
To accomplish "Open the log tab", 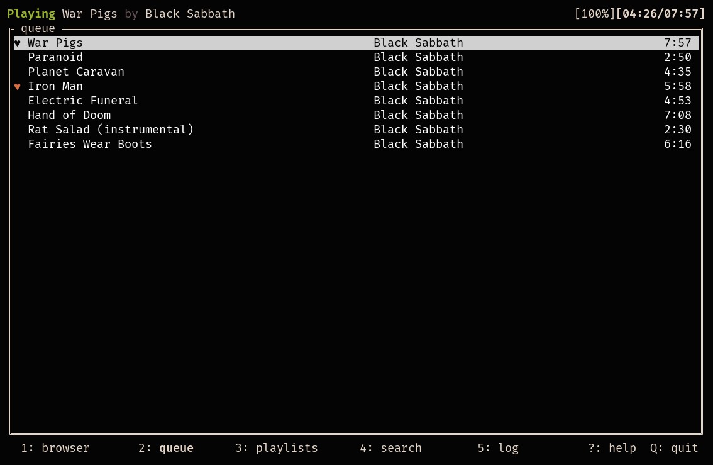I will (498, 448).
